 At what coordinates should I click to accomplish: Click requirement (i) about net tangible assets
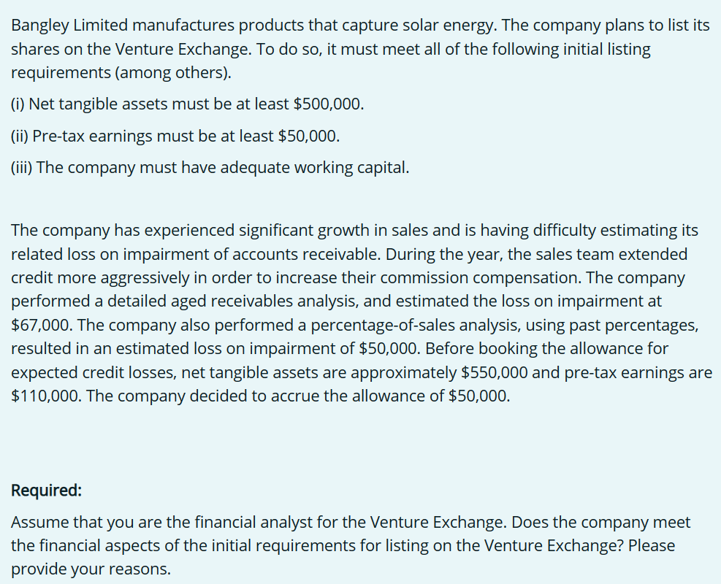pyautogui.click(x=188, y=104)
